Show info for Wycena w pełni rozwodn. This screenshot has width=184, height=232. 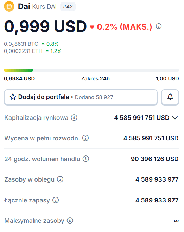[85, 138]
